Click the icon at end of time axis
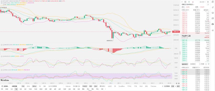Image resolution: width=215 pixels, height=91 pixels. point(179,83)
